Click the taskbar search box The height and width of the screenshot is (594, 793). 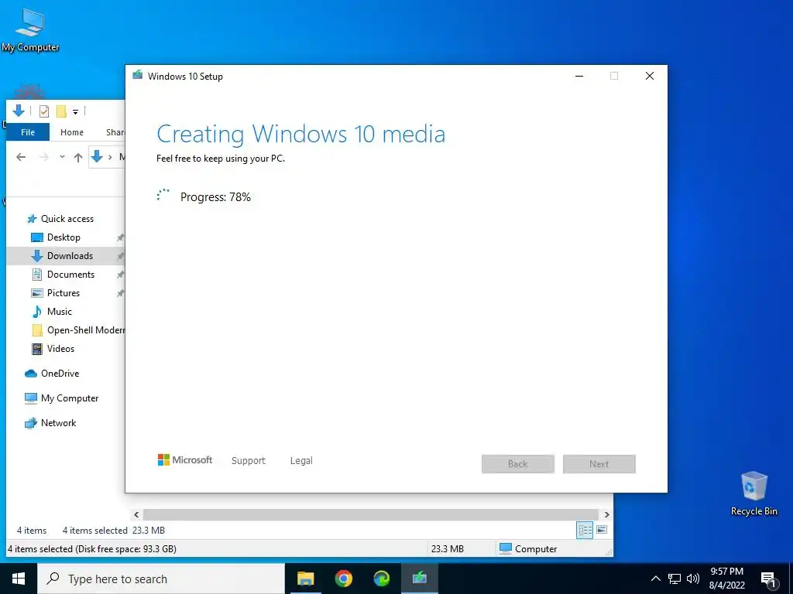pos(161,579)
